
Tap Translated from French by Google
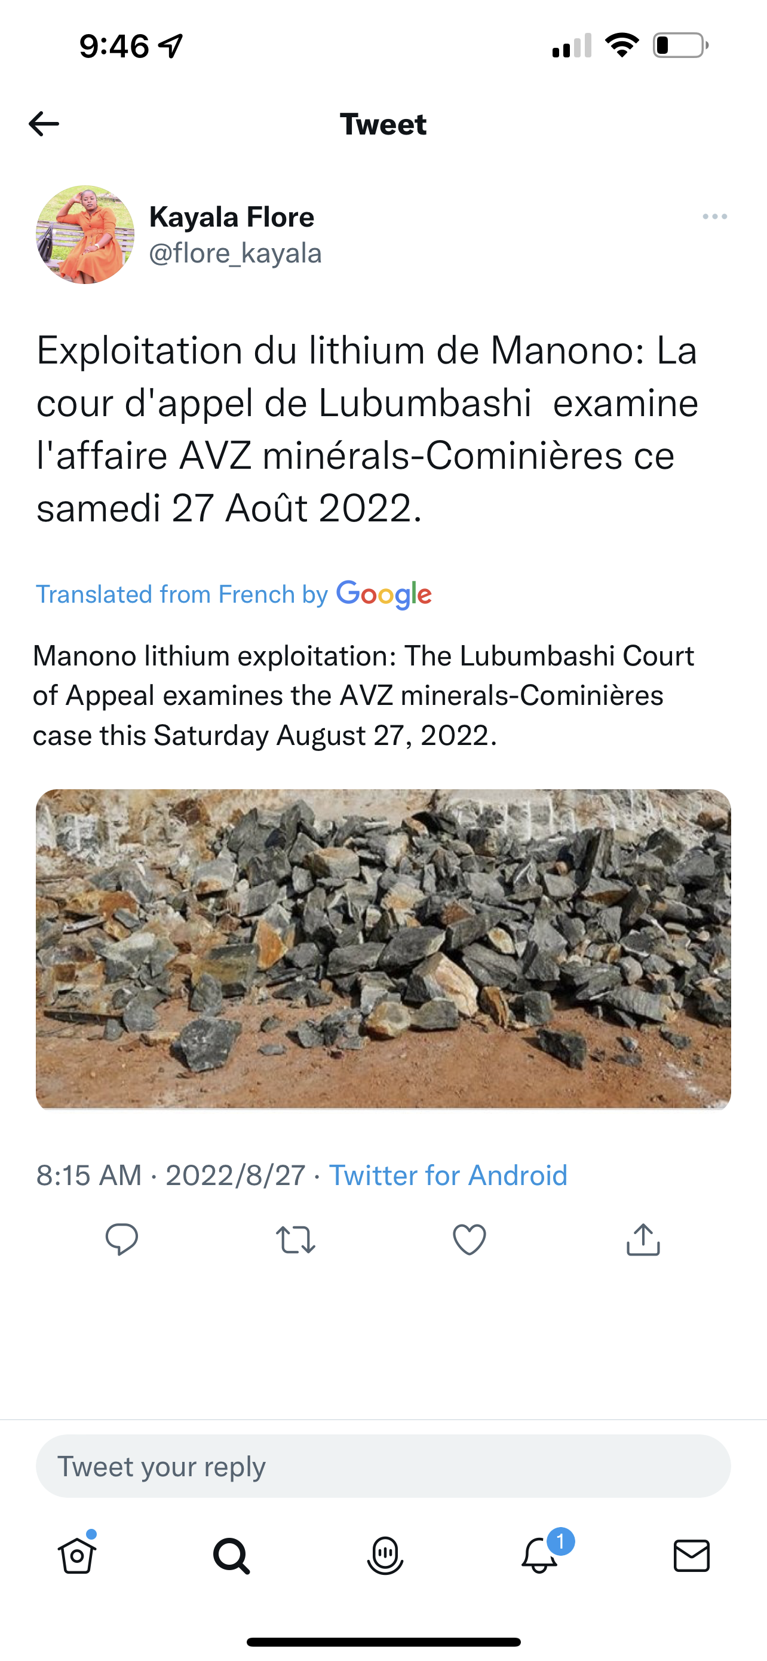pos(233,594)
